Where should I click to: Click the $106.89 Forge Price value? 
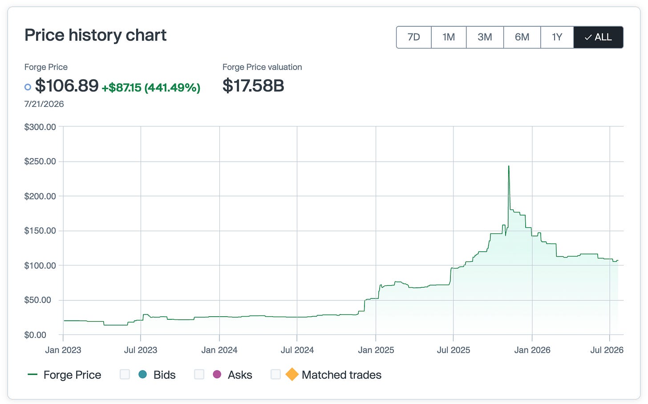(x=67, y=86)
